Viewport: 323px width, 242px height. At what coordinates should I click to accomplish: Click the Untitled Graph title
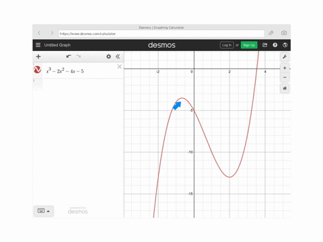(x=57, y=45)
